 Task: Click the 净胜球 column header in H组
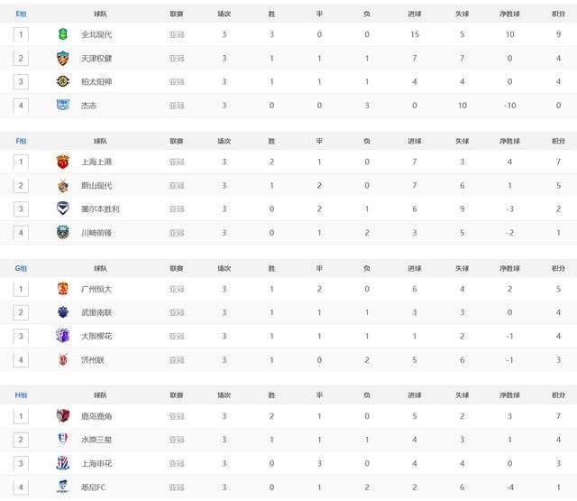pyautogui.click(x=509, y=395)
